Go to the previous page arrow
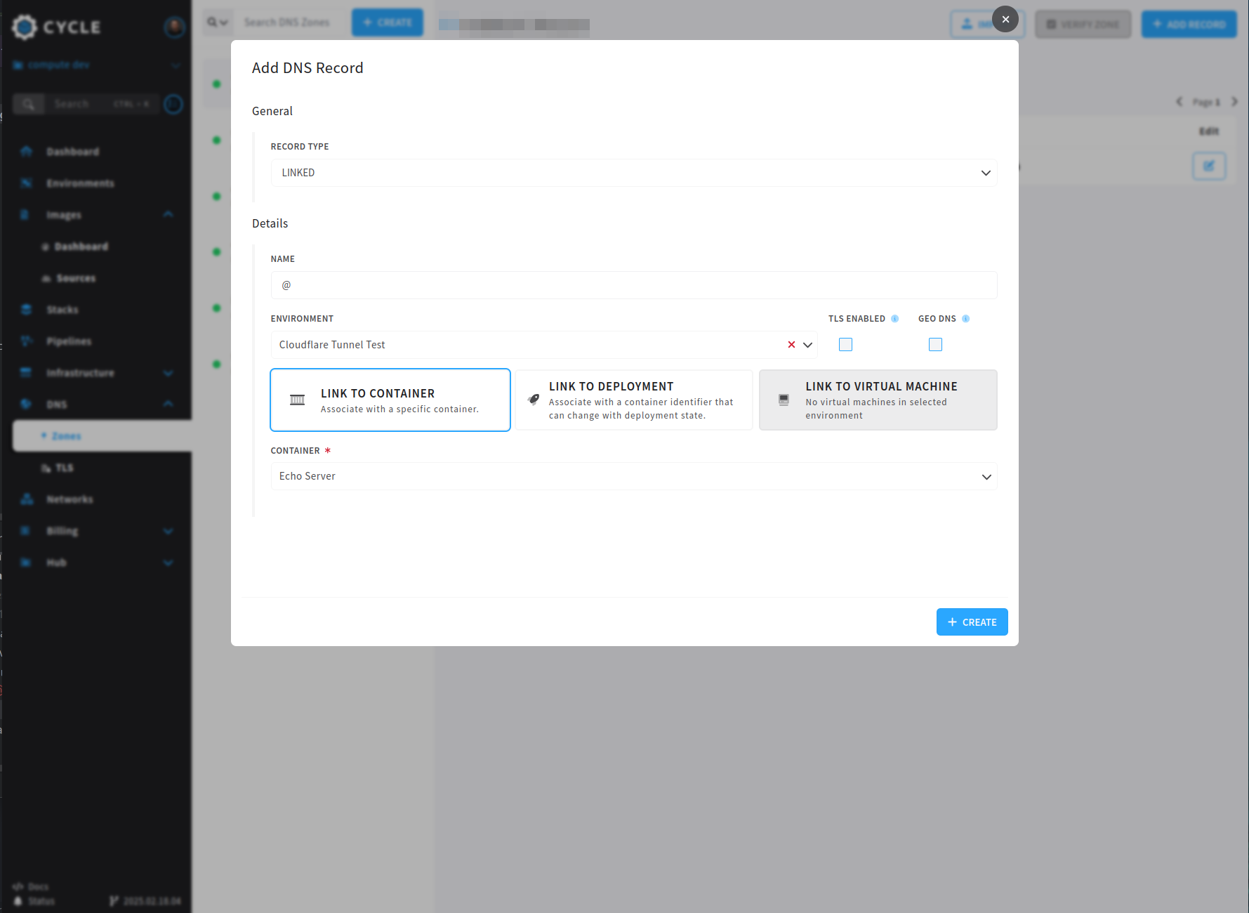This screenshot has height=913, width=1249. pyautogui.click(x=1179, y=102)
